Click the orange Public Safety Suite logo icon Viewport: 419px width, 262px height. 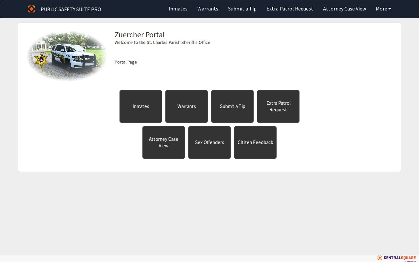tap(31, 9)
